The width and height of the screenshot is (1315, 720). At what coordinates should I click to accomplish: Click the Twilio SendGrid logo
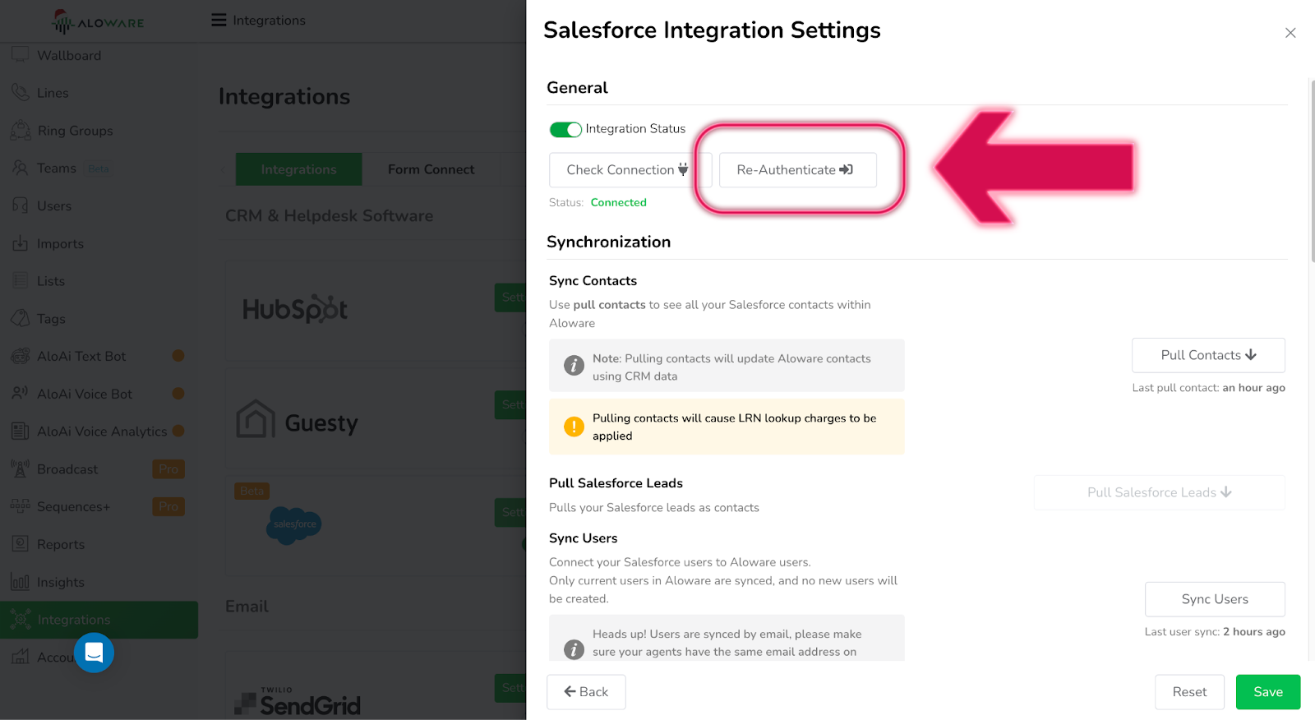click(298, 701)
